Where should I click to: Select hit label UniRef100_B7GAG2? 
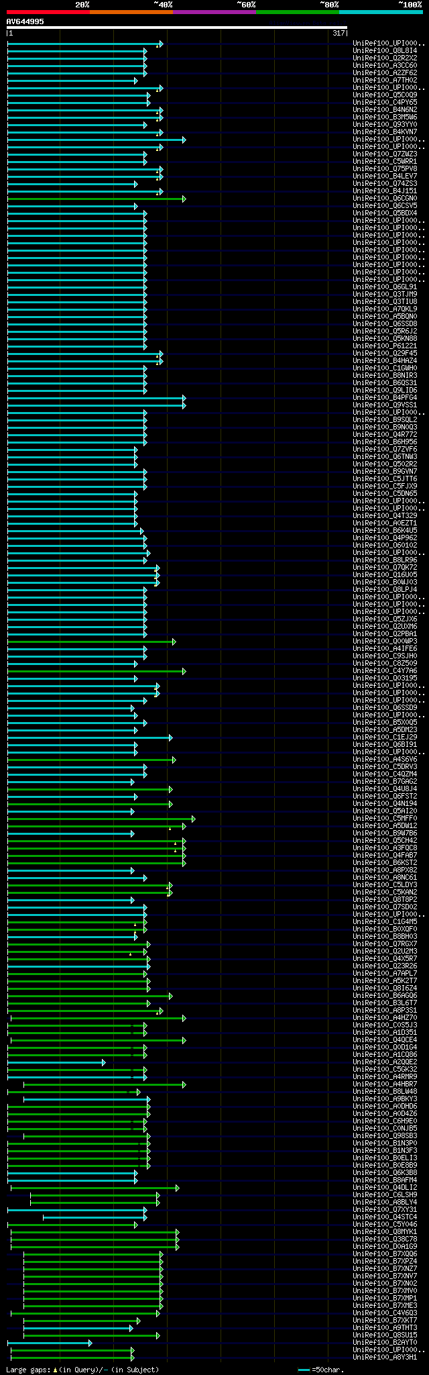click(385, 781)
